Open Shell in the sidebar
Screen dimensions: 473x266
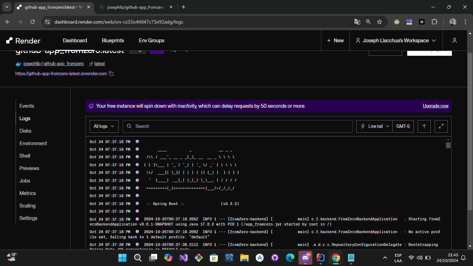25,156
